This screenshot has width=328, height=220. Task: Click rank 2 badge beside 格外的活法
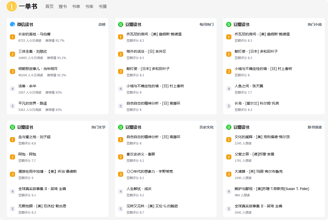[x=121, y=54]
